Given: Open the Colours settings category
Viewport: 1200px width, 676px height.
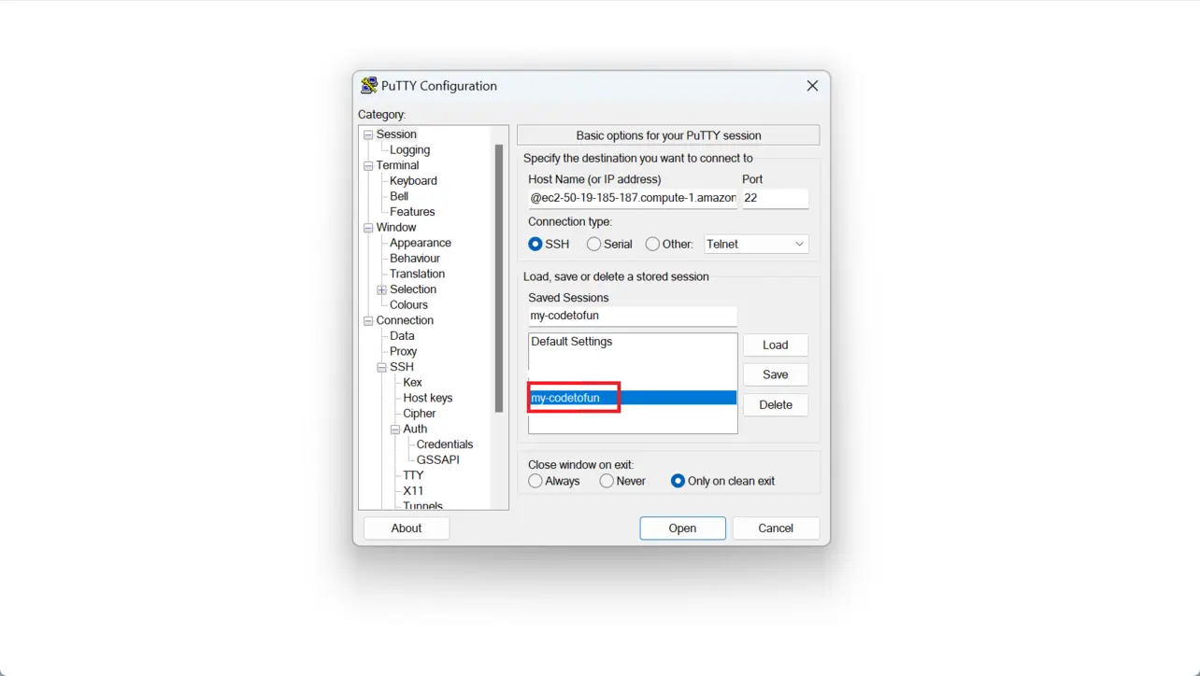Looking at the screenshot, I should [x=408, y=305].
